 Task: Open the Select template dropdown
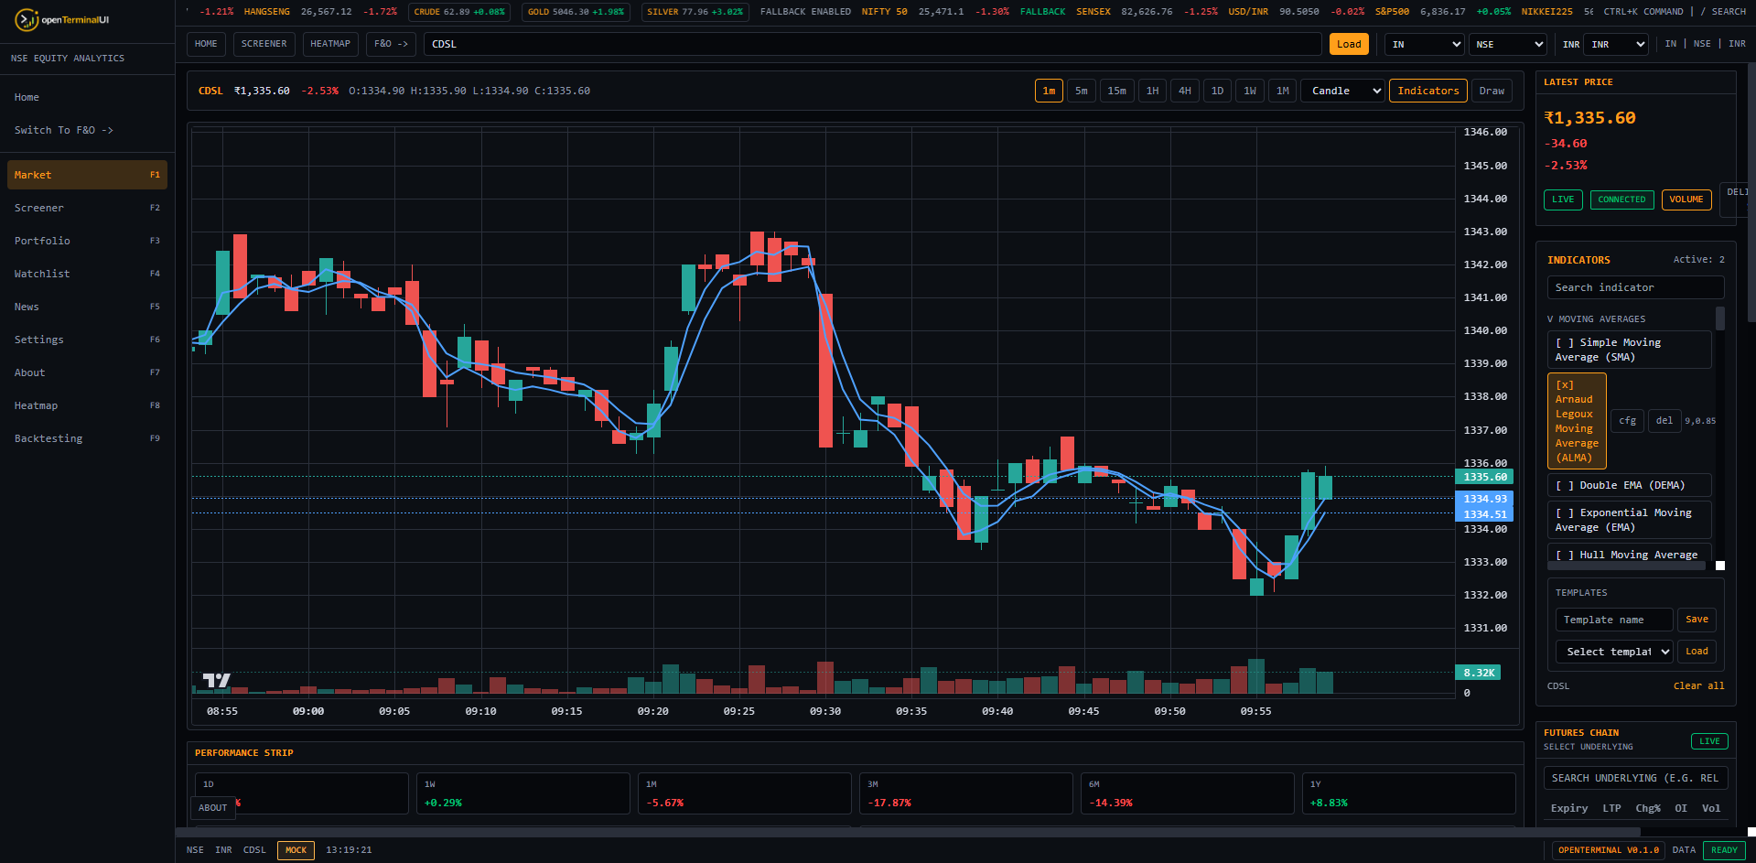tap(1614, 652)
